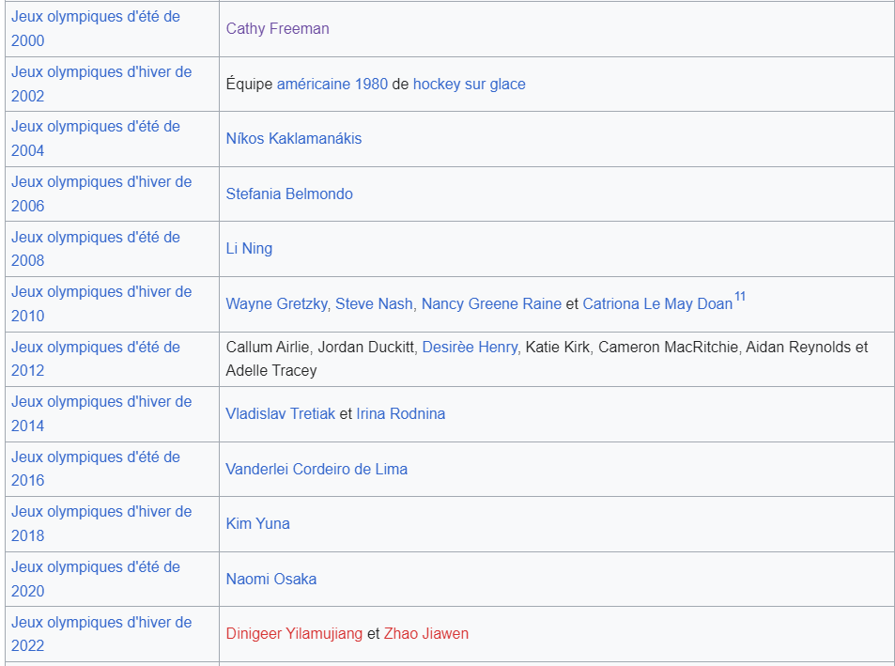Open the Vladislav Tretiak article

click(x=280, y=413)
